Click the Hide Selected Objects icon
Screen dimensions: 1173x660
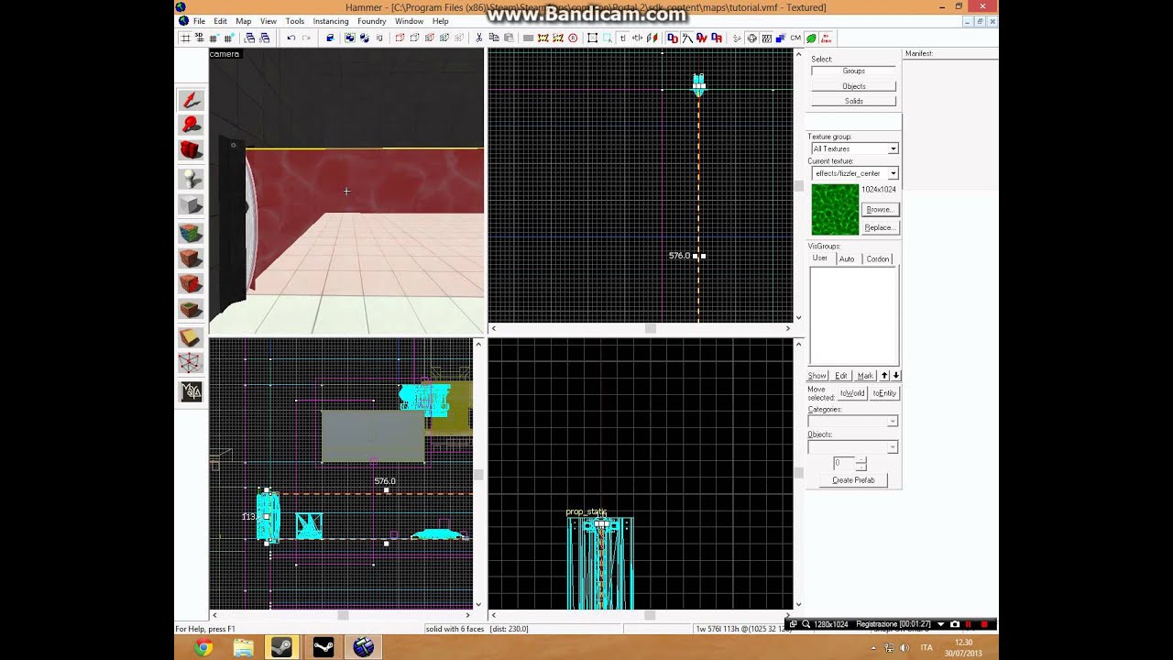click(x=400, y=38)
